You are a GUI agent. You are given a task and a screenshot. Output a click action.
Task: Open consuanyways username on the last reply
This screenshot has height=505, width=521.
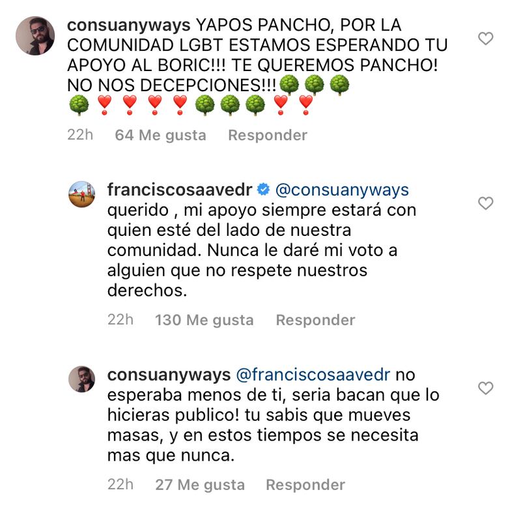coord(169,375)
